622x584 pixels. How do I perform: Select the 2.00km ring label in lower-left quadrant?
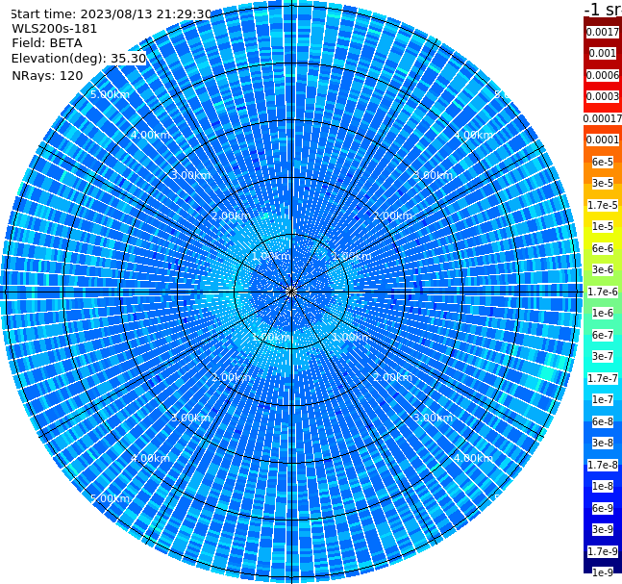(x=232, y=377)
